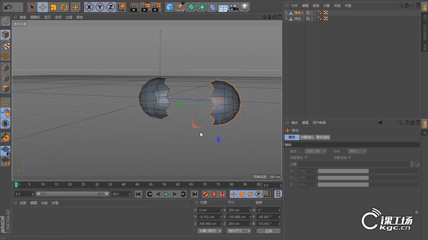Click the Undo icon
428x240 pixels.
(x=7, y=7)
